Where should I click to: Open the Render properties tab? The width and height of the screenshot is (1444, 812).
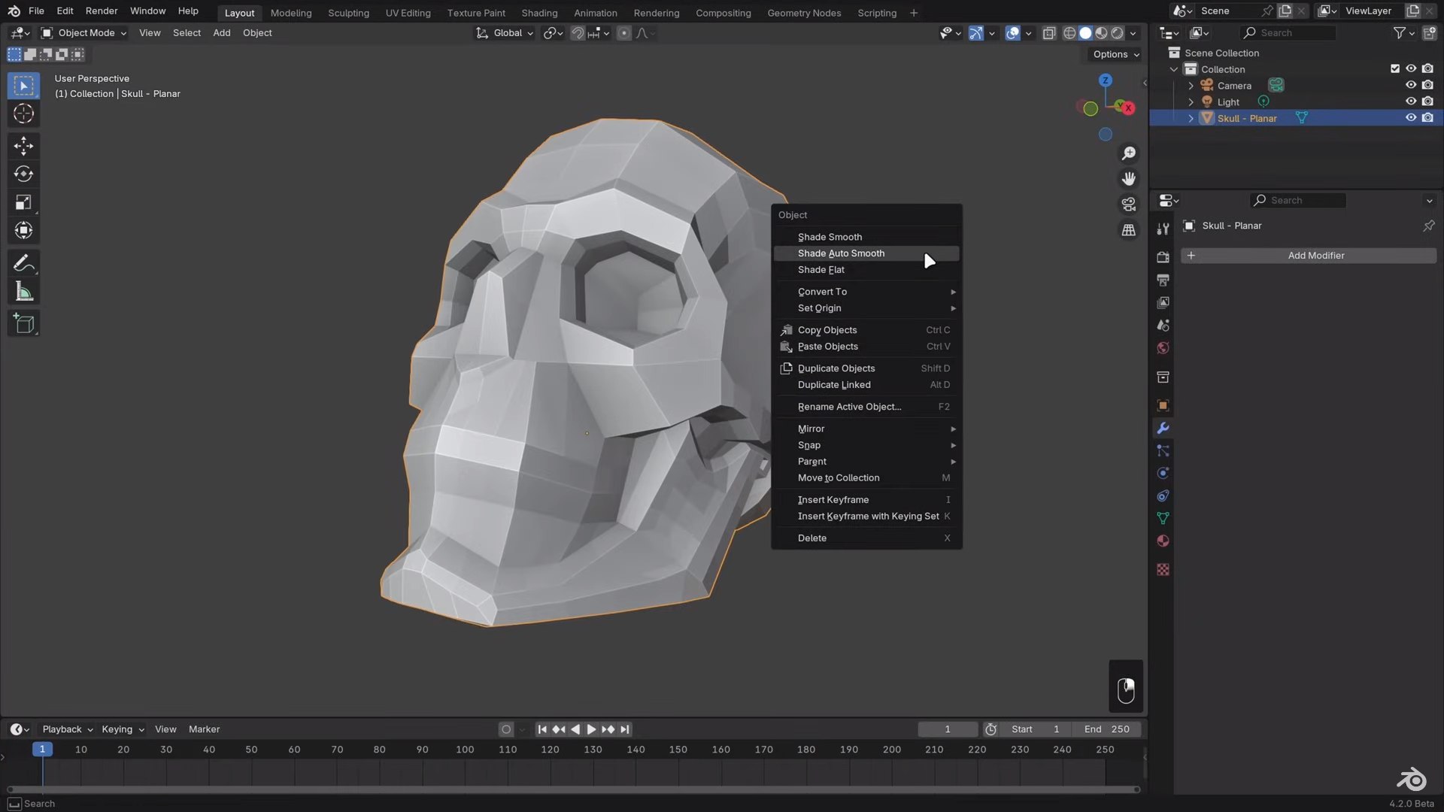click(1163, 256)
